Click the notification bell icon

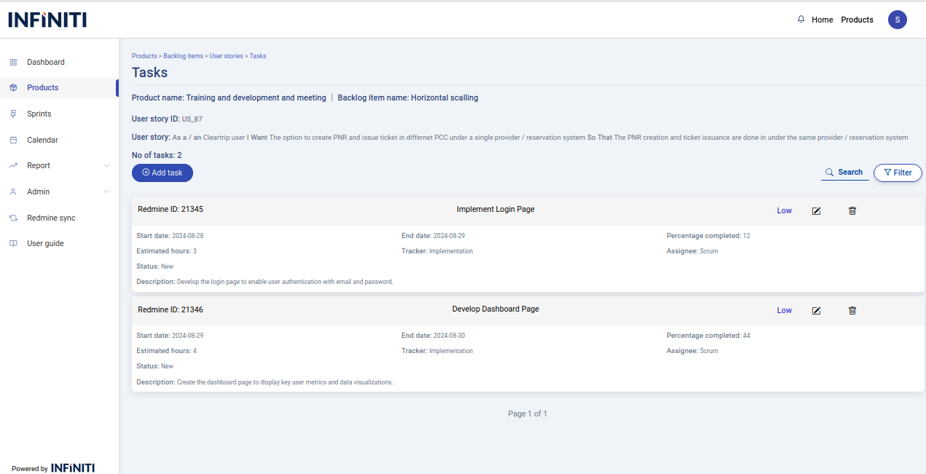(801, 20)
